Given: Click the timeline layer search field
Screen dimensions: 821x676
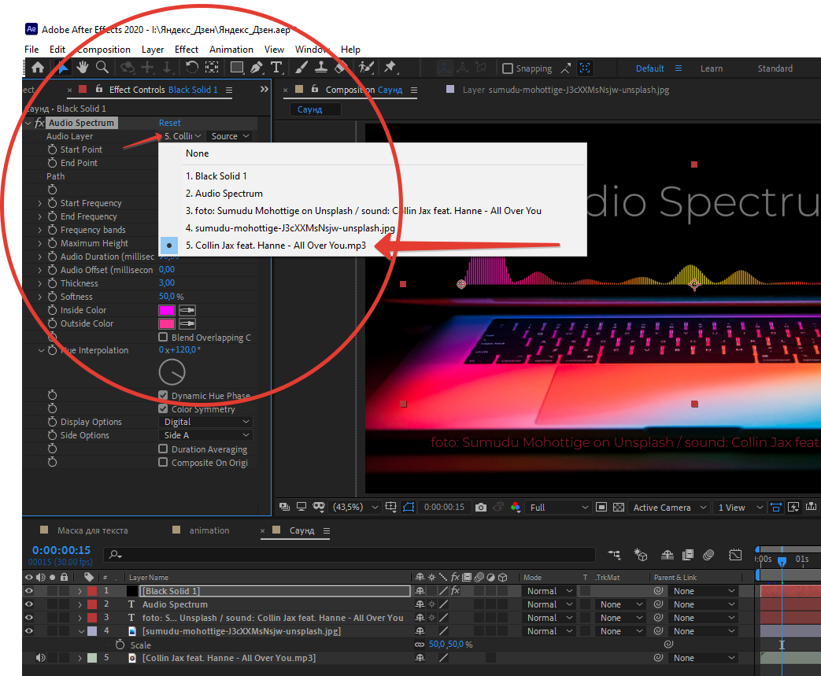Looking at the screenshot, I should [x=349, y=555].
